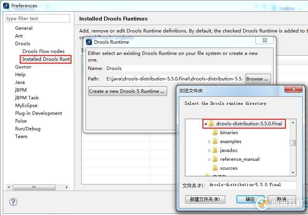This screenshot has height=215, width=308.
Task: Select Drools category in preferences tree
Action: pyautogui.click(x=22, y=44)
